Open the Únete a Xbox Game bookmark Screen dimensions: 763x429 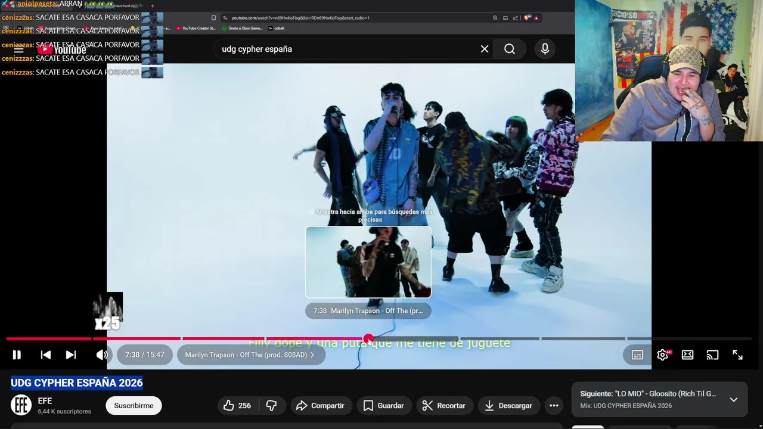click(242, 28)
